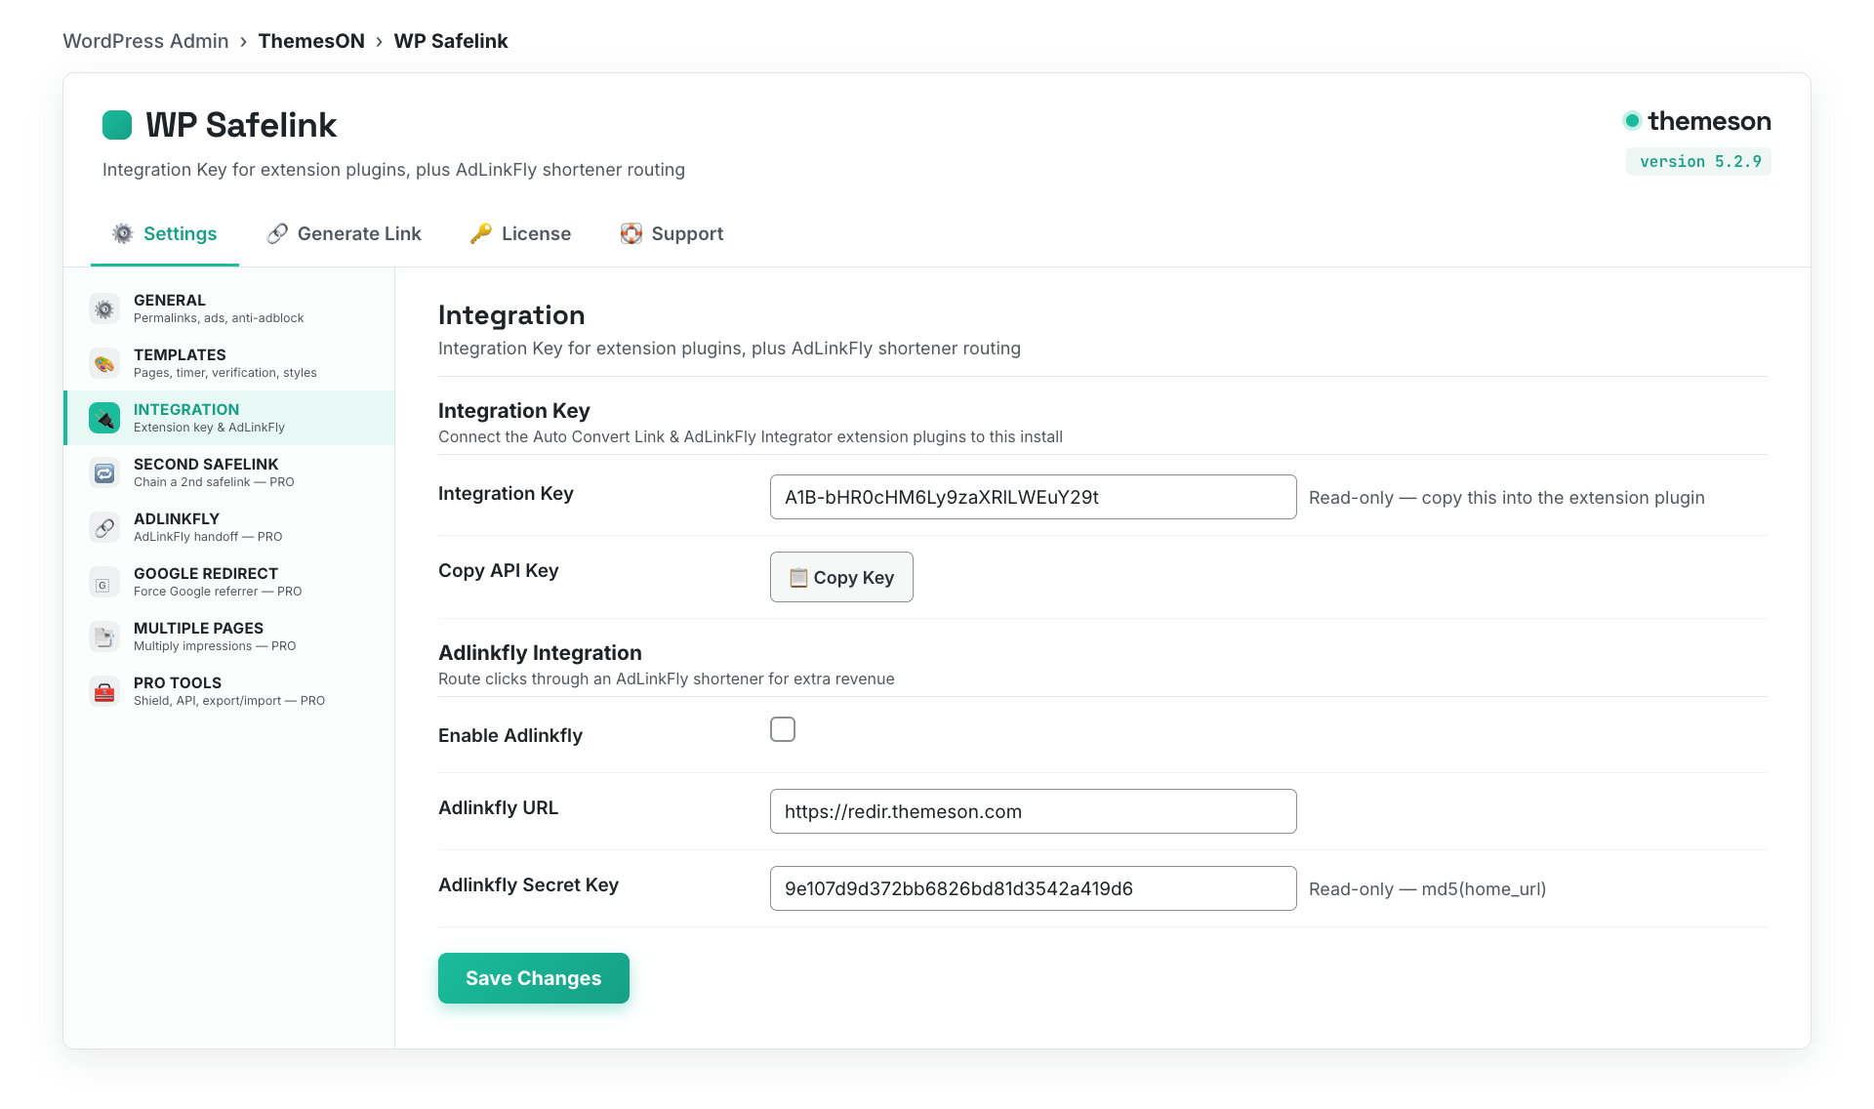This screenshot has height=1109, width=1874.
Task: Click the Templates palette icon
Action: click(104, 363)
